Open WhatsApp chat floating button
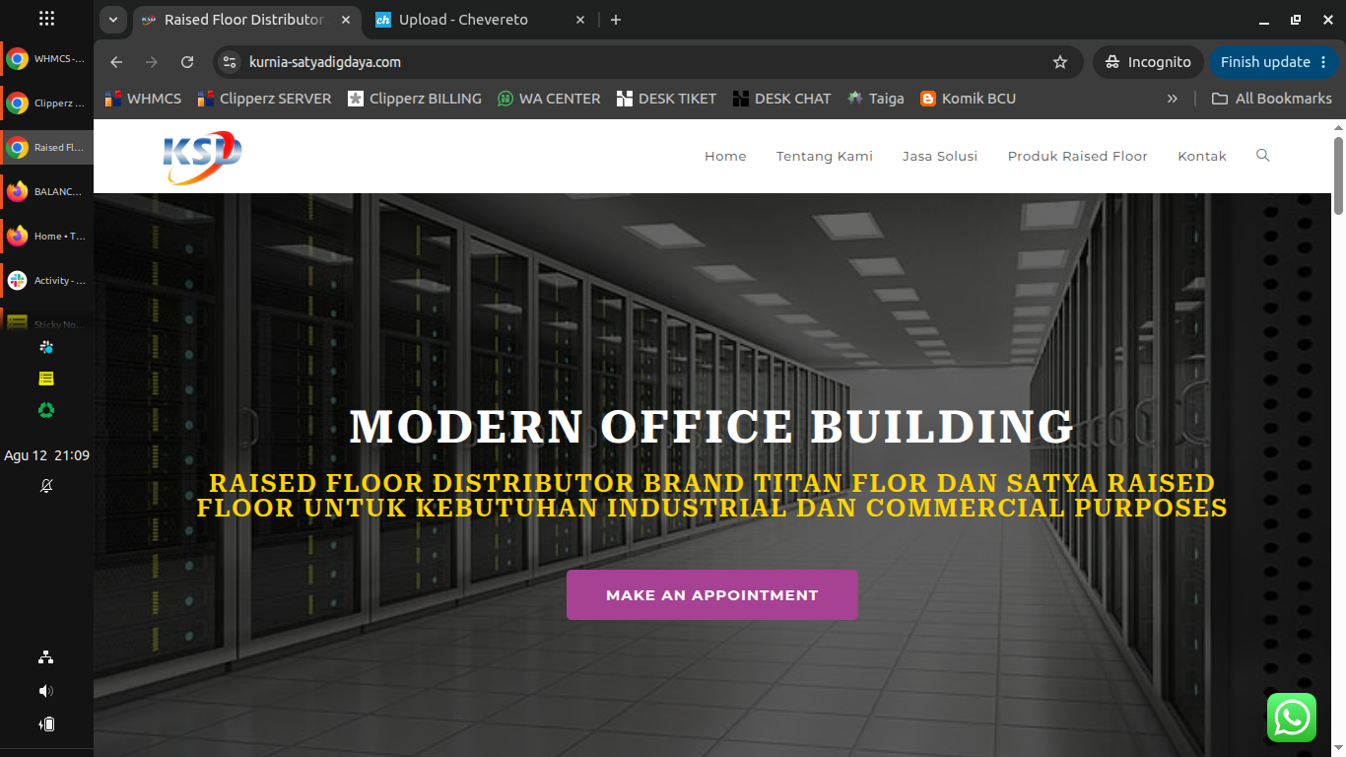1346x757 pixels. 1292,719
